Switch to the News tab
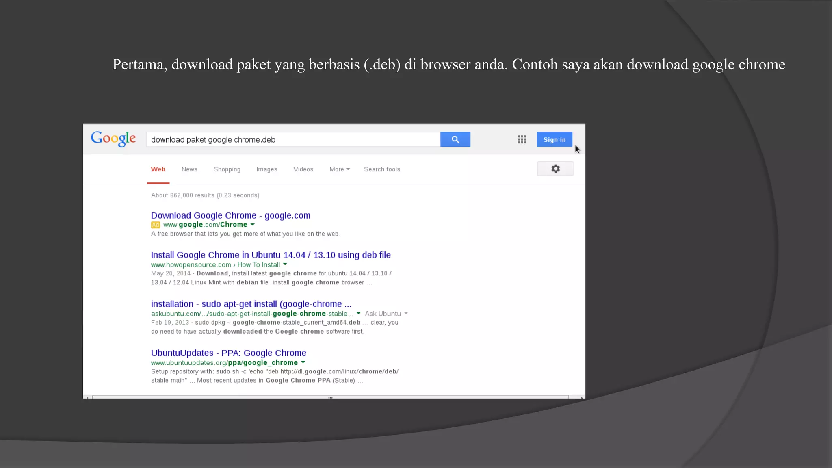This screenshot has height=468, width=832. tap(189, 169)
